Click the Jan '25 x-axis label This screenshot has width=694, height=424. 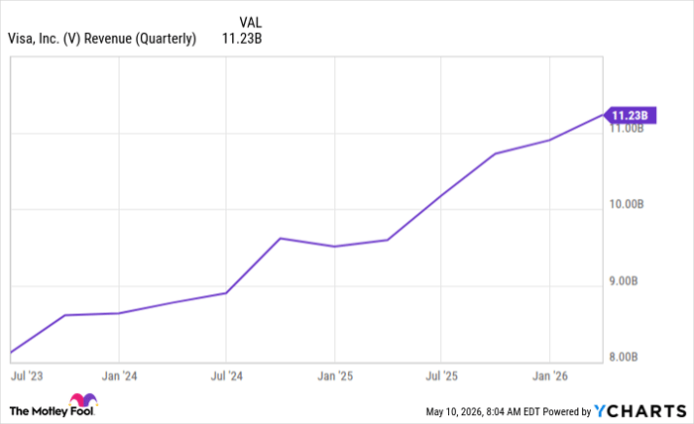click(x=335, y=375)
